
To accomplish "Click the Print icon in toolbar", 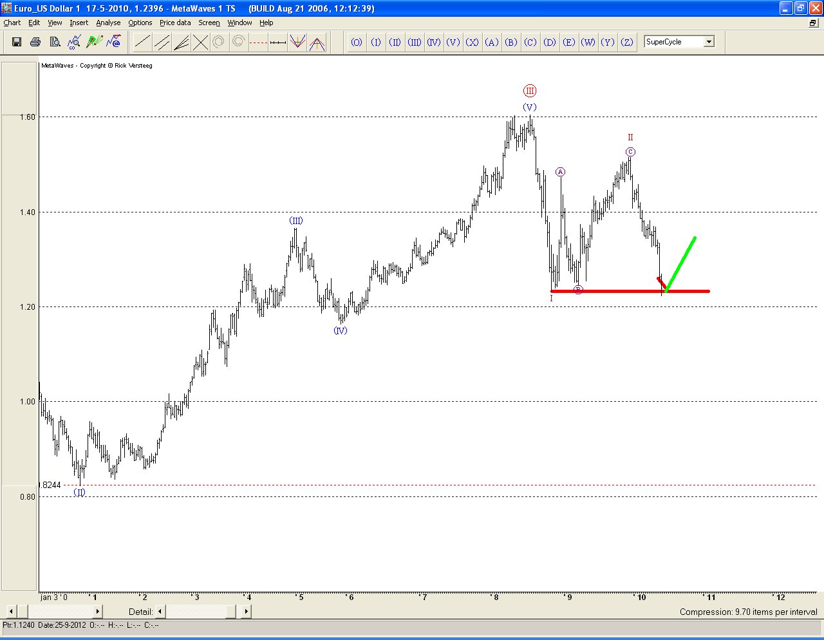I will tap(35, 42).
